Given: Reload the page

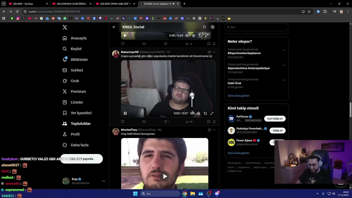Looking at the screenshot, I should tap(17, 12).
